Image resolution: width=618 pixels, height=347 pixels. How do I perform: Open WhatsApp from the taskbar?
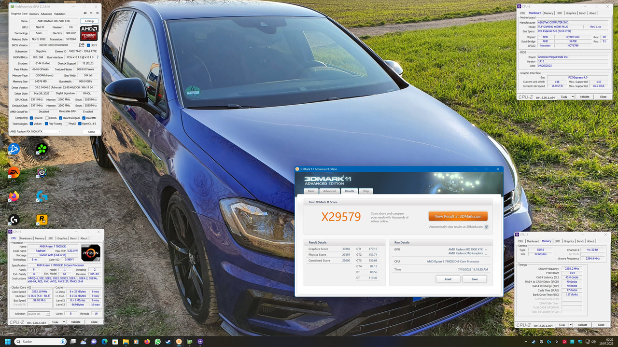pyautogui.click(x=157, y=342)
